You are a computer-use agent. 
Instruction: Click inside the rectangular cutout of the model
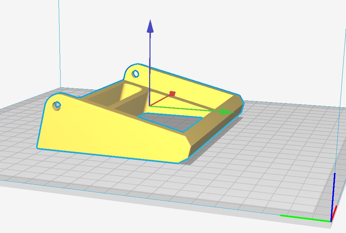pyautogui.click(x=173, y=122)
